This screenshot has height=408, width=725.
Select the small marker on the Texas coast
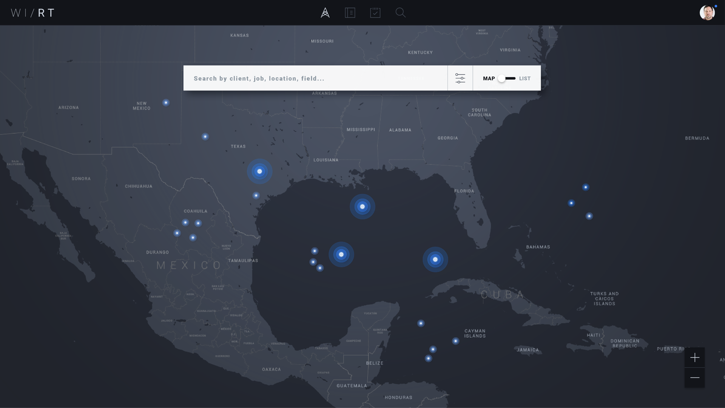pyautogui.click(x=256, y=196)
